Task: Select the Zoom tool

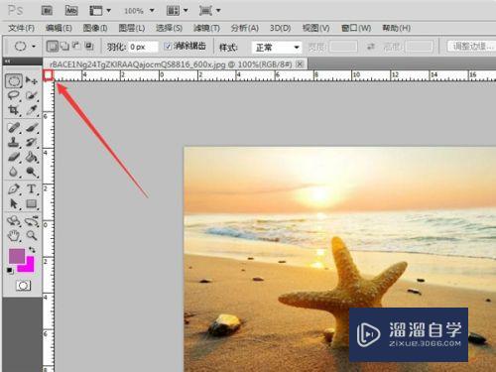Action: pyautogui.click(x=32, y=235)
